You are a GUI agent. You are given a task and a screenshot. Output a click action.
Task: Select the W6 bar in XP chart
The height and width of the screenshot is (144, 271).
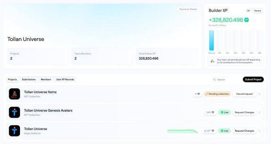[259, 41]
